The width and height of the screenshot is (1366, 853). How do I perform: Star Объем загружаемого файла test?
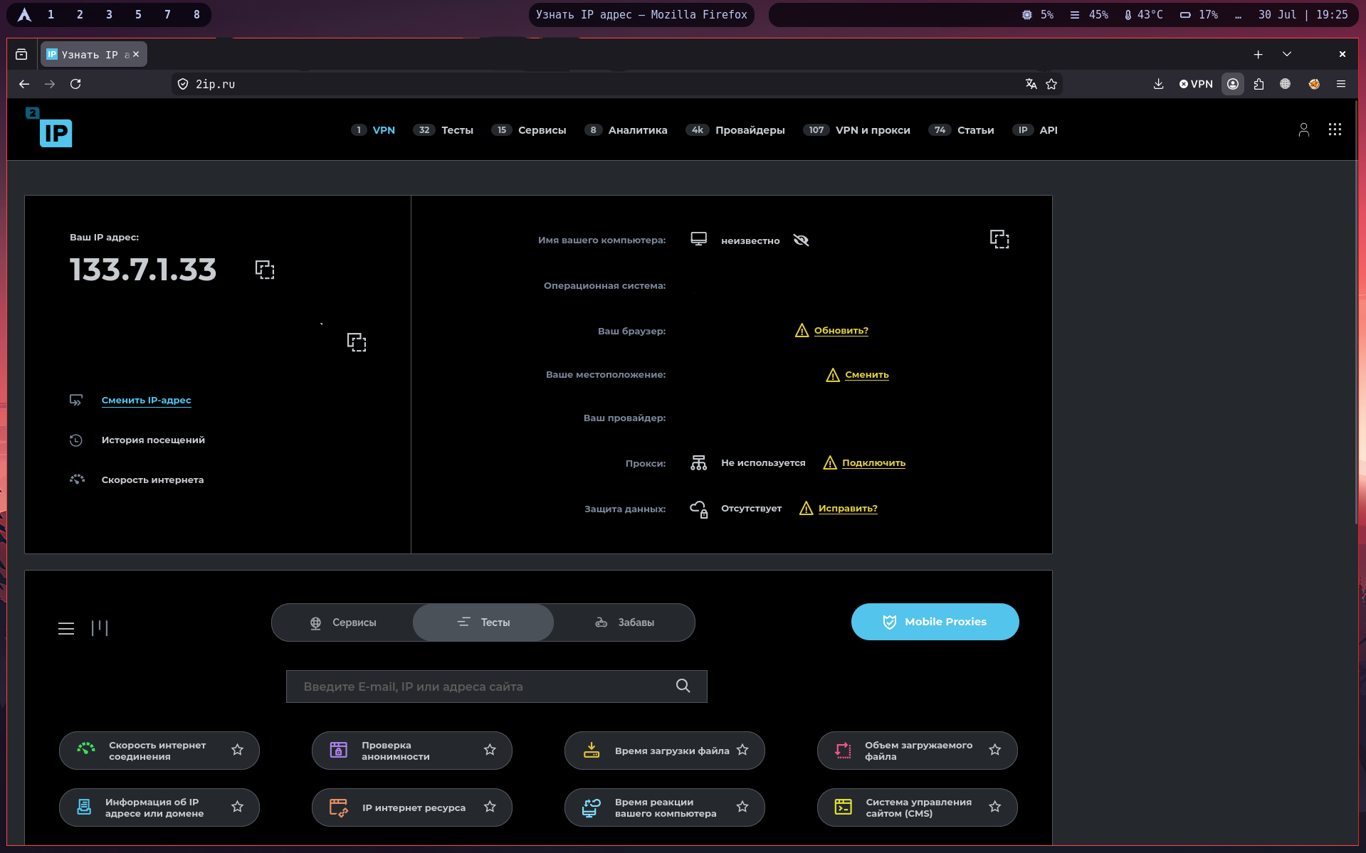[x=995, y=750]
